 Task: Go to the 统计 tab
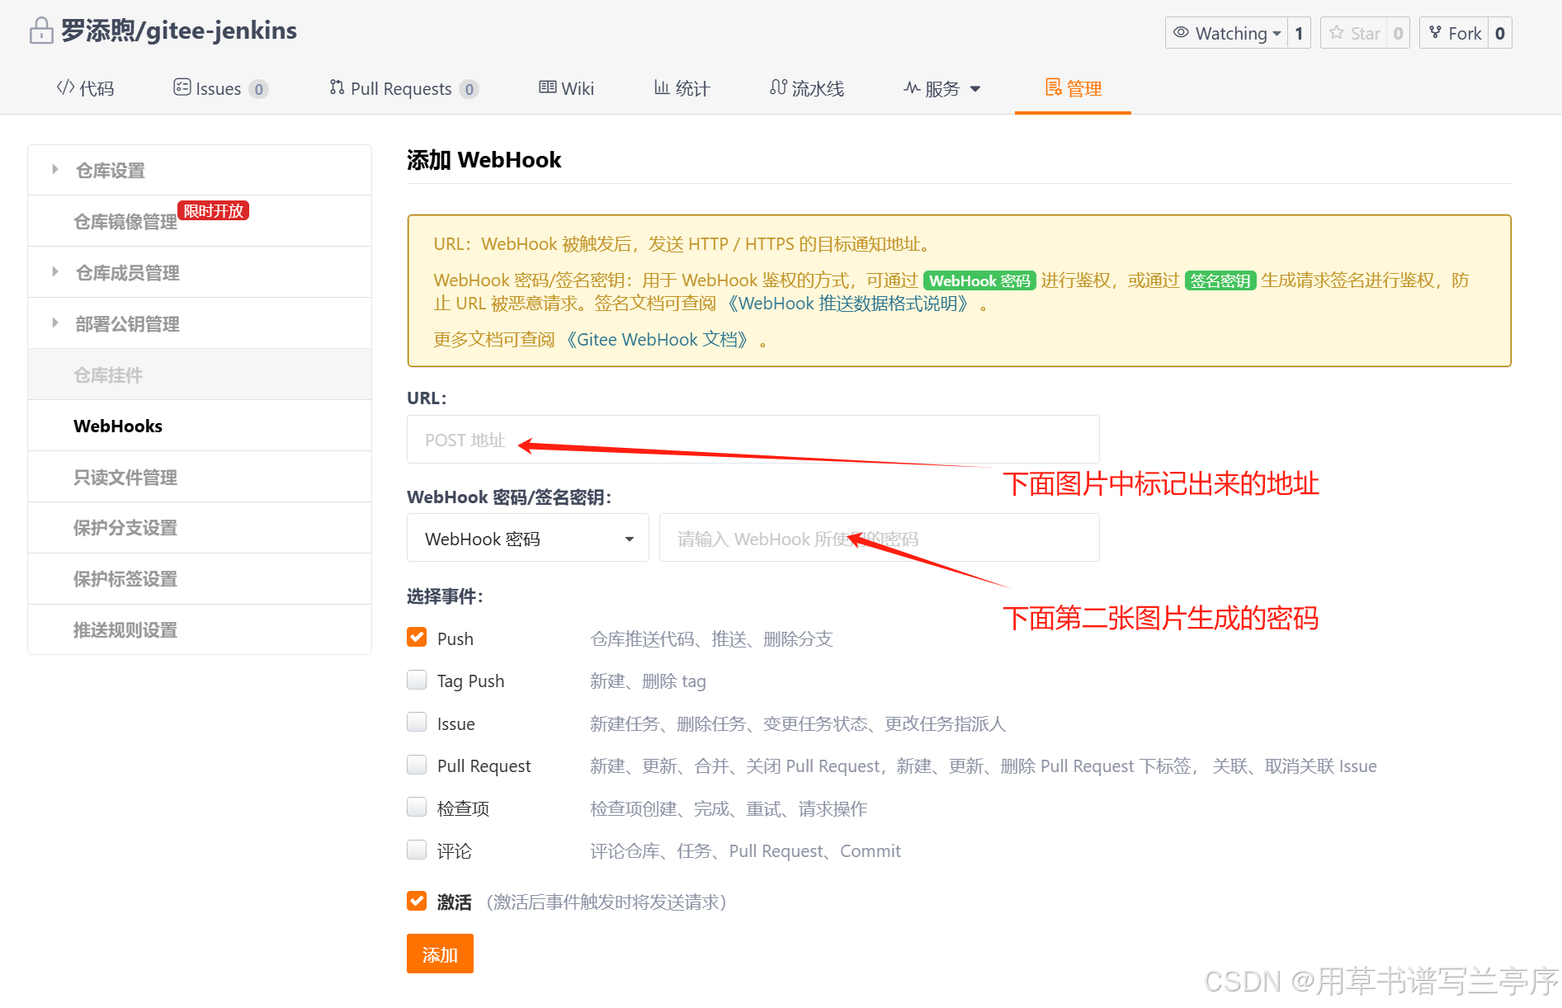coord(682,88)
